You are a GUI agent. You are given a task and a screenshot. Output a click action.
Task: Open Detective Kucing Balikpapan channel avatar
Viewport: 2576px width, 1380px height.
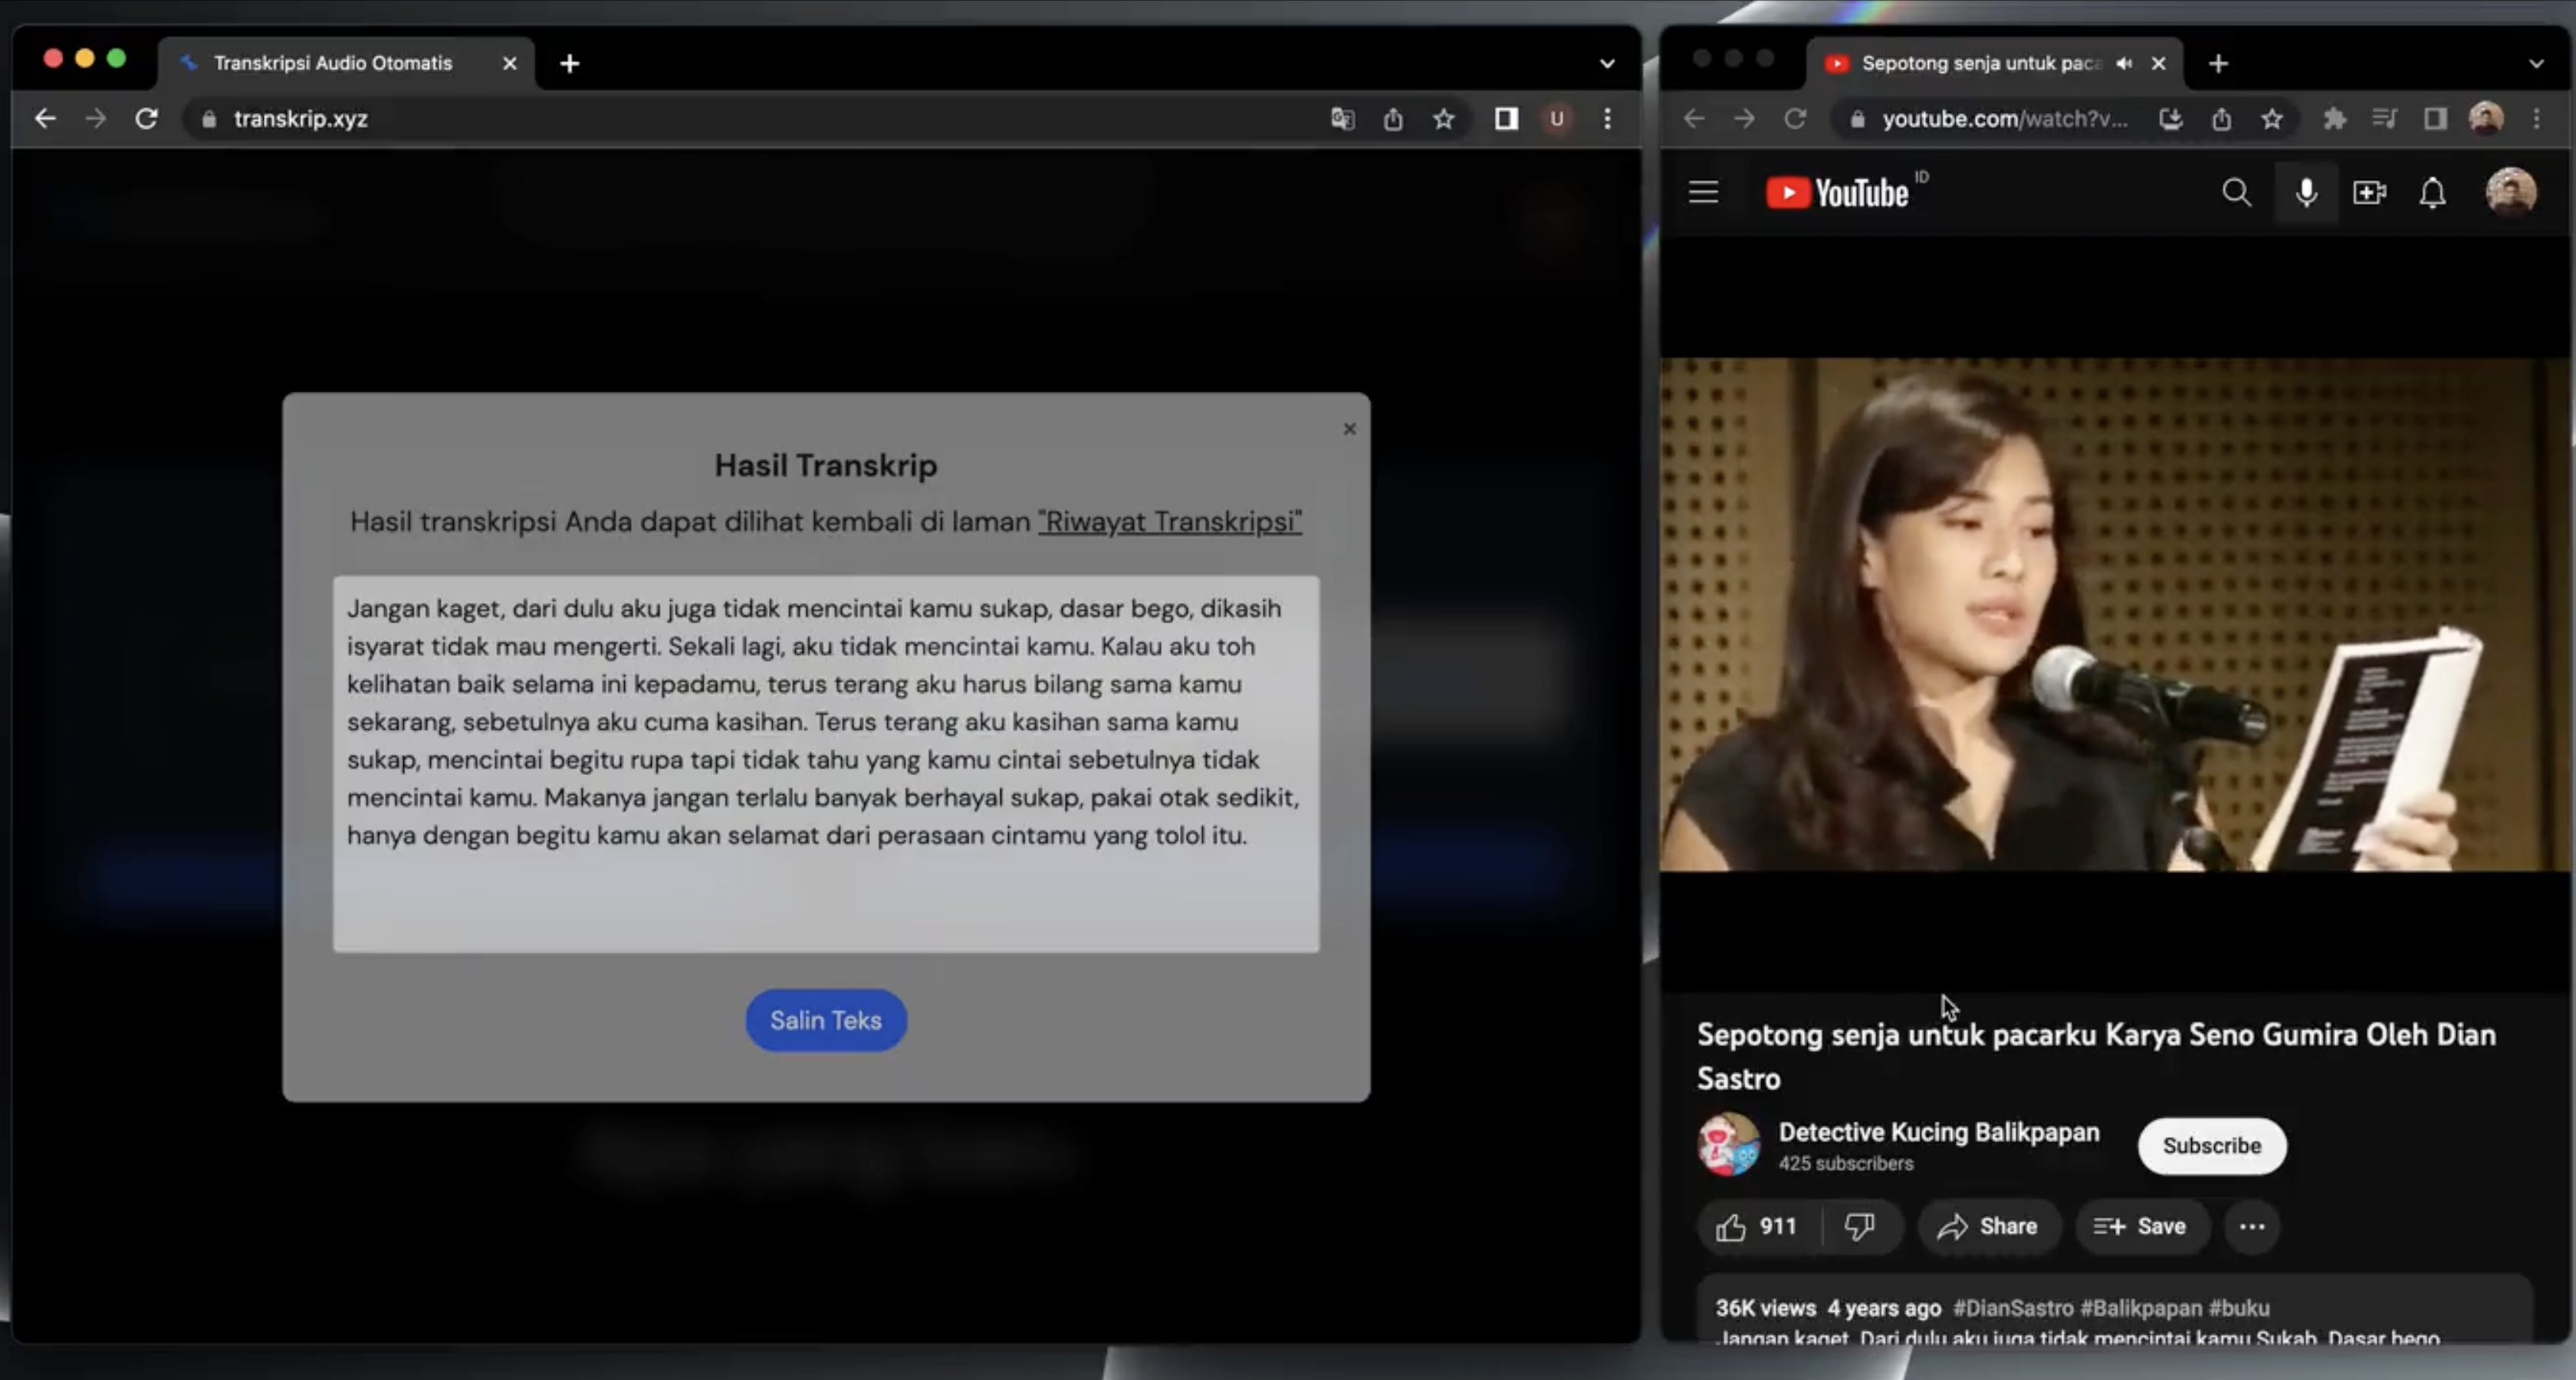[1728, 1144]
